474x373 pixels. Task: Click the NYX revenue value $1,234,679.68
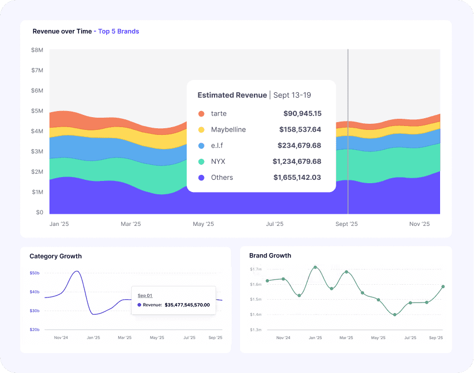click(297, 162)
